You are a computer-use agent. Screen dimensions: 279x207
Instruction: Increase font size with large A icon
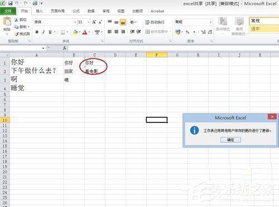(94, 22)
